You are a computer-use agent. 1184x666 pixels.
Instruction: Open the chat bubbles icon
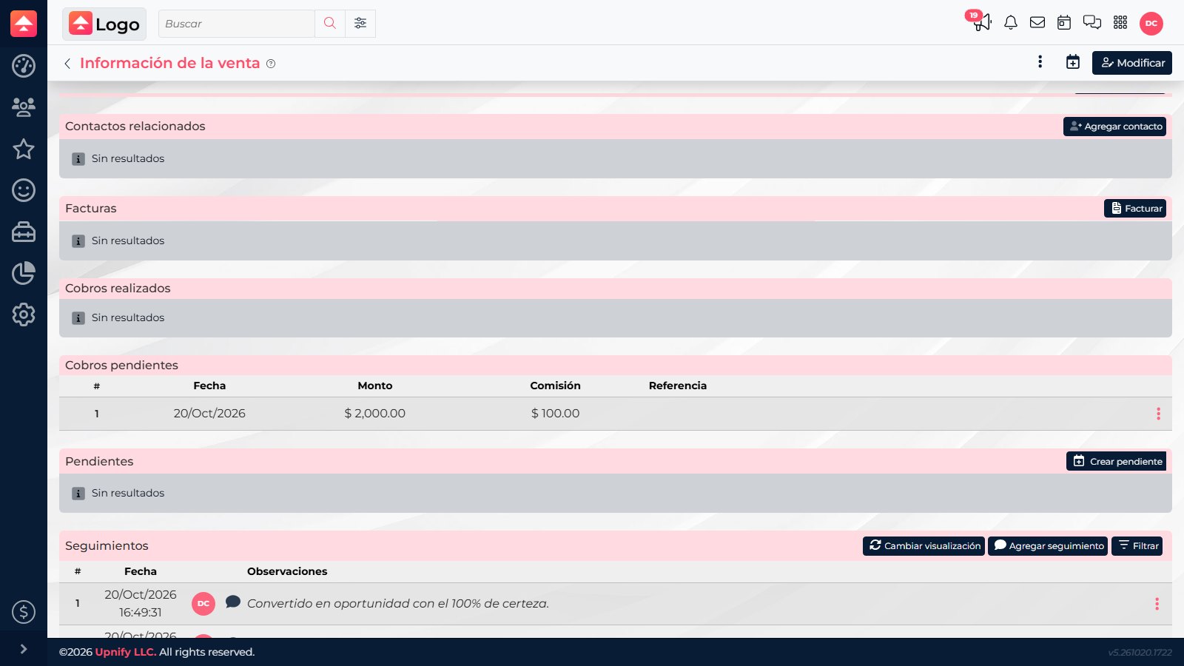(x=1092, y=23)
